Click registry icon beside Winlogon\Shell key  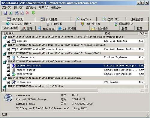click(x=5, y=53)
